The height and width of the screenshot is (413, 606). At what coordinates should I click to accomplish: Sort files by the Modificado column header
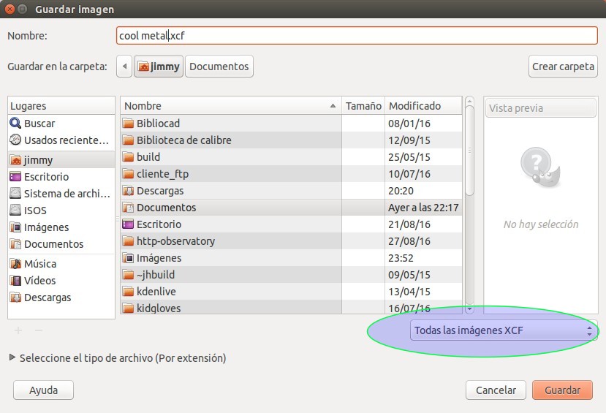(415, 106)
